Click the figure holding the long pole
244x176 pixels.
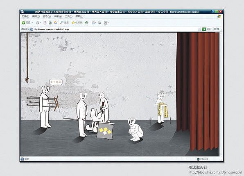point(81,114)
